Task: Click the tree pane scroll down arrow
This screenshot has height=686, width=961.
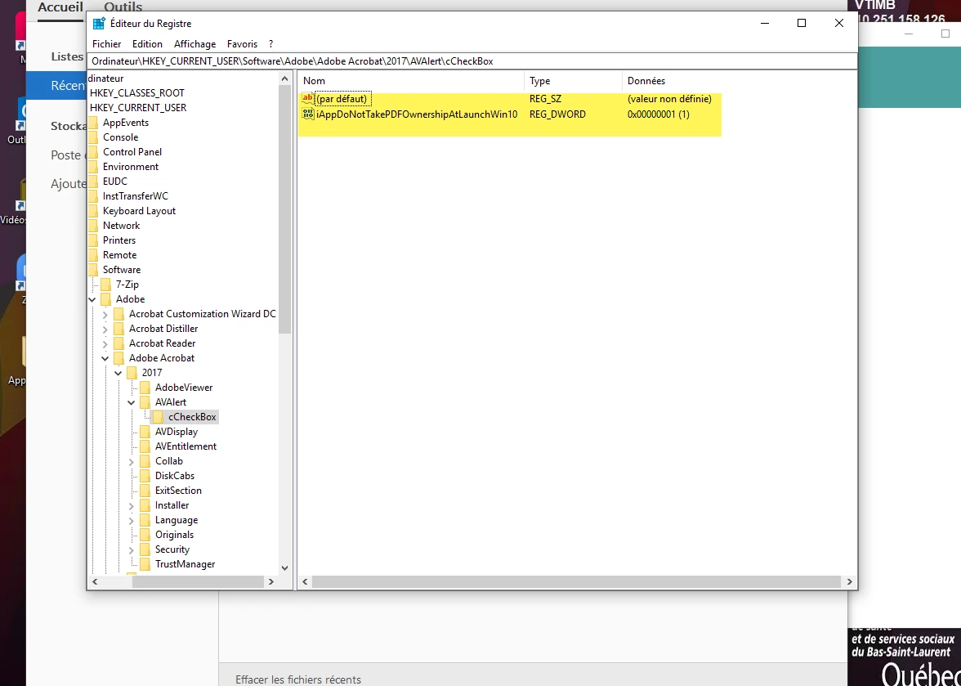Action: 285,568
